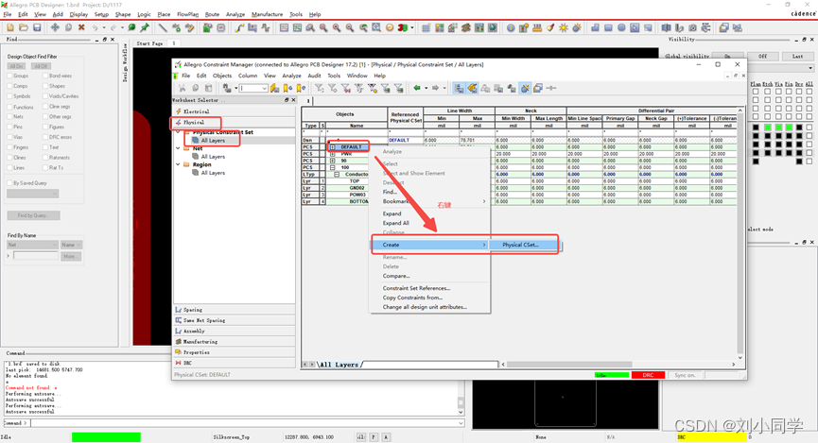Image resolution: width=818 pixels, height=443 pixels.
Task: Click the open folder icon in the main toolbar
Action: click(24, 27)
